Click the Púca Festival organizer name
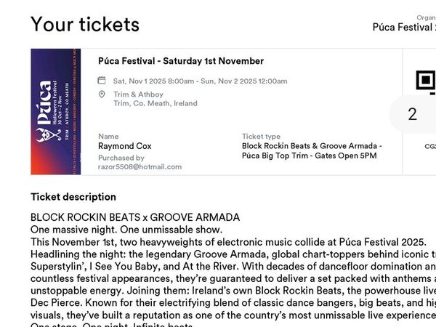The height and width of the screenshot is (327, 436). [403, 28]
